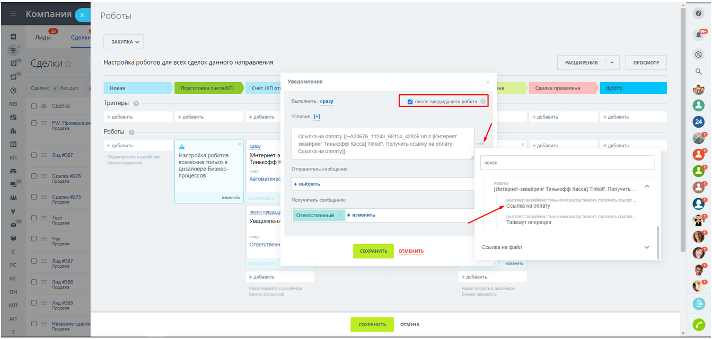Click '+ изменить' message recipient
Image resolution: width=712 pixels, height=339 pixels.
361,215
